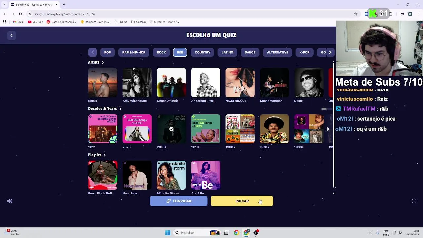Select the LATINO category
Viewport: 423px width, 238px height.
click(x=227, y=52)
